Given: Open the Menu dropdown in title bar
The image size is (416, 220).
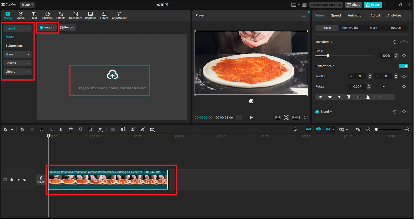Looking at the screenshot, I should point(27,5).
